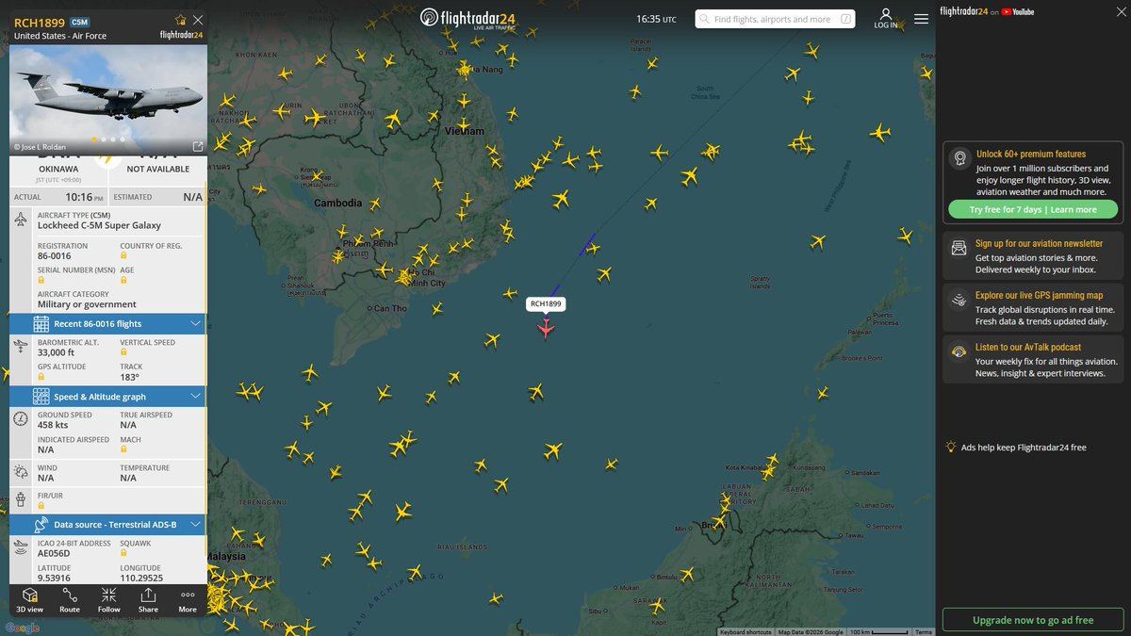Click the C5M aircraft type badge
This screenshot has height=636, width=1131.
click(80, 21)
